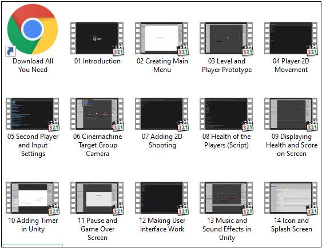Click the '08 Health of the Players (Script)' label
Screen dimensions: 322x248
pyautogui.click(x=226, y=141)
